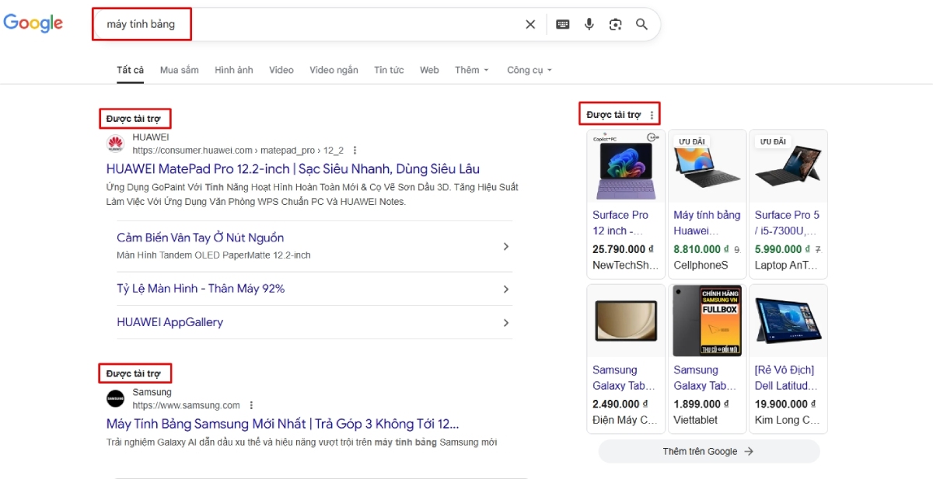Click the on-screen keyboard icon
Viewport: 933px width, 479px height.
click(x=561, y=24)
